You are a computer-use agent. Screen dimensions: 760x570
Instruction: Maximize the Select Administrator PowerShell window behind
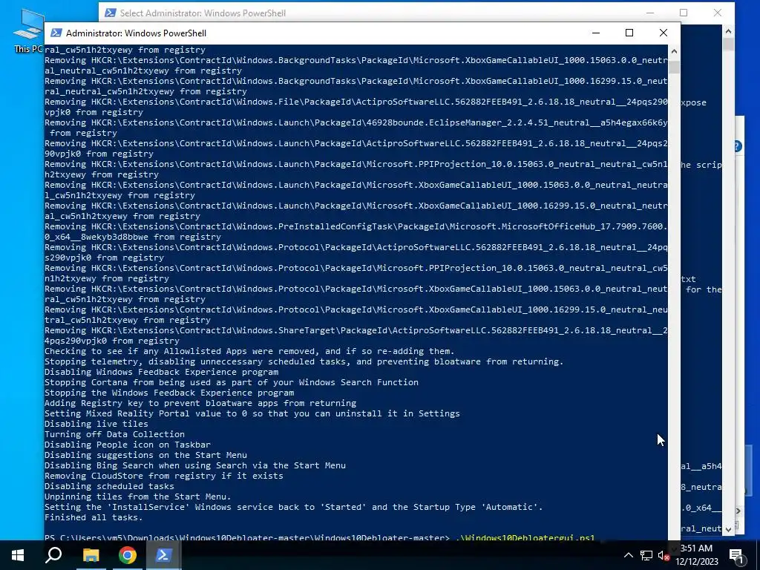click(684, 13)
